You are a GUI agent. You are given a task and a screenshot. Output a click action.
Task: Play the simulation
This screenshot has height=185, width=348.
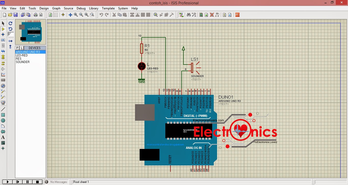(x=8, y=182)
